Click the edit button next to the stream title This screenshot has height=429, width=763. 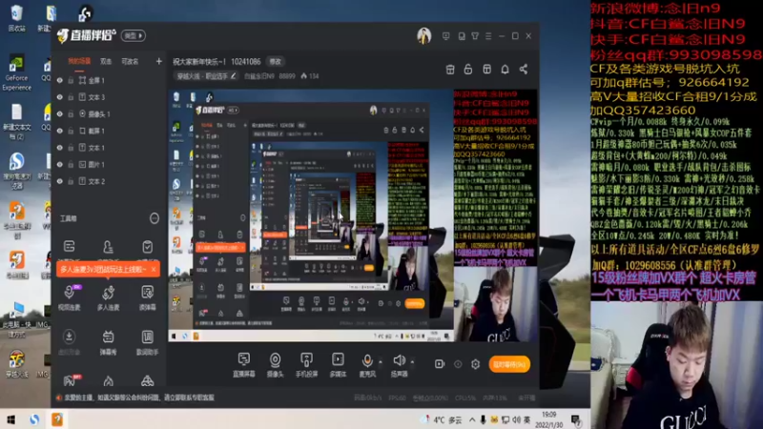click(276, 62)
